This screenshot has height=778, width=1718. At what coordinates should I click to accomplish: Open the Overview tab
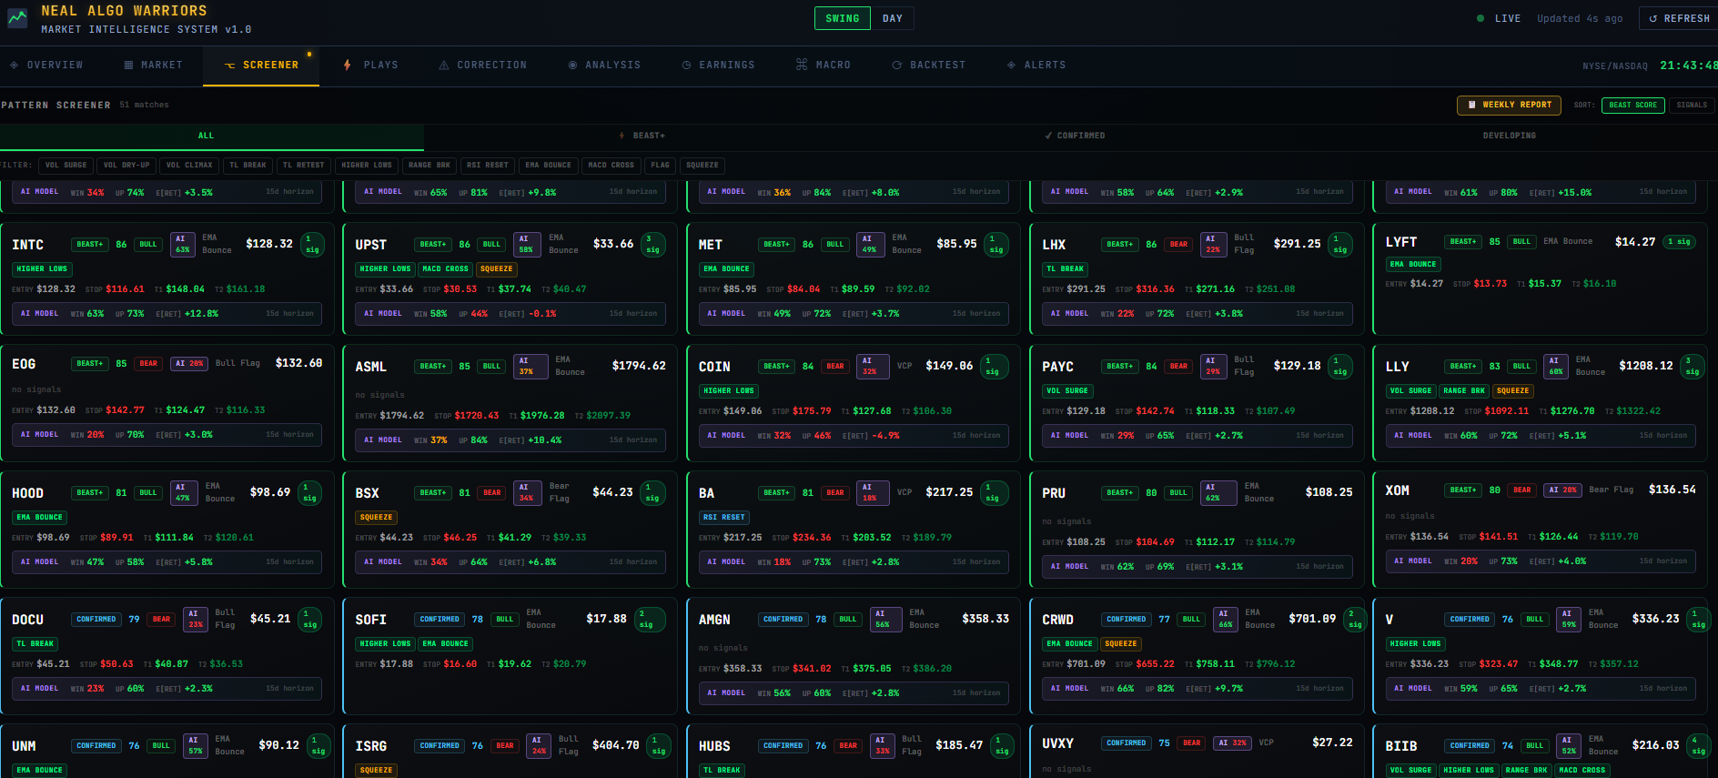[x=46, y=66]
